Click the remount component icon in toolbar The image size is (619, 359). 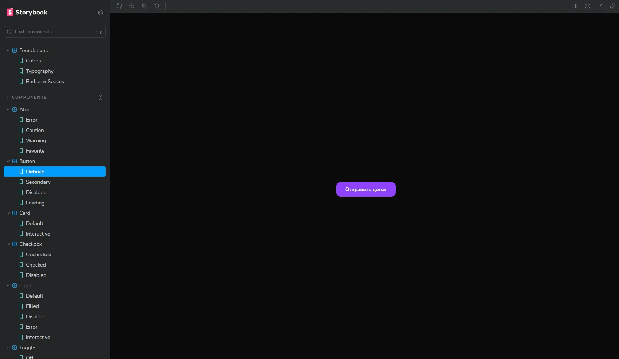119,6
